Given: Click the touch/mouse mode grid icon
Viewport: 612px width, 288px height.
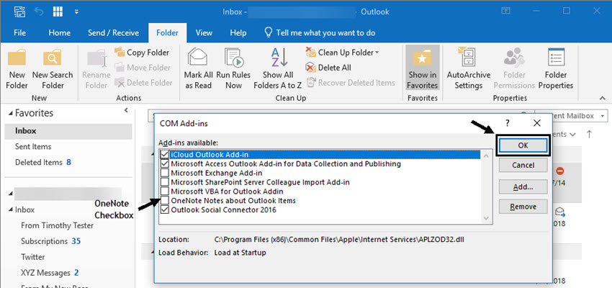Looking at the screenshot, I should pos(58,12).
